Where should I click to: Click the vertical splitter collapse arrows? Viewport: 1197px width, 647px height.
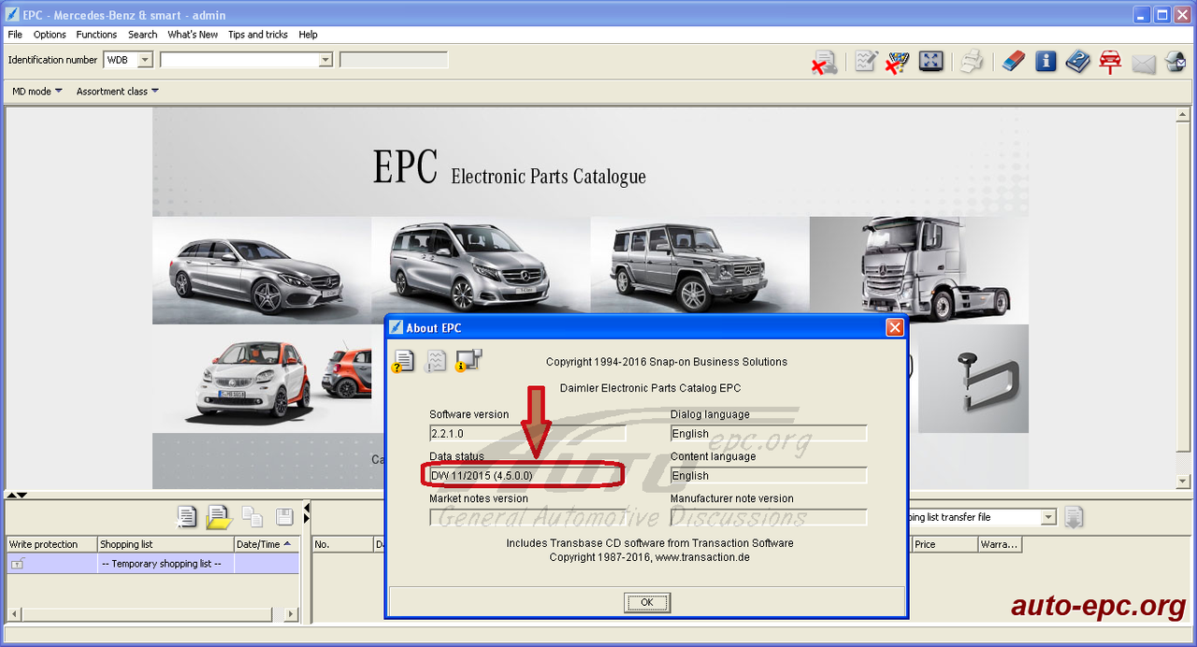(307, 511)
